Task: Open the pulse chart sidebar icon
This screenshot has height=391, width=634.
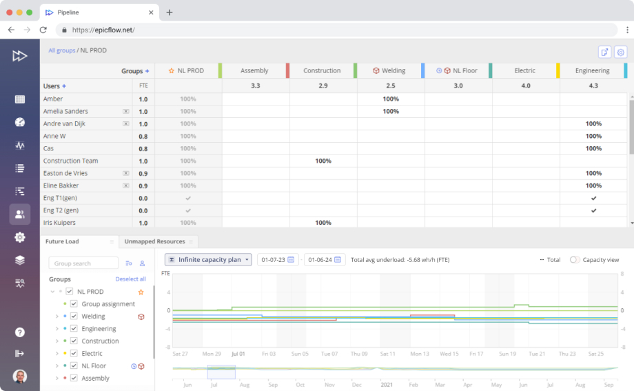Action: (20, 146)
